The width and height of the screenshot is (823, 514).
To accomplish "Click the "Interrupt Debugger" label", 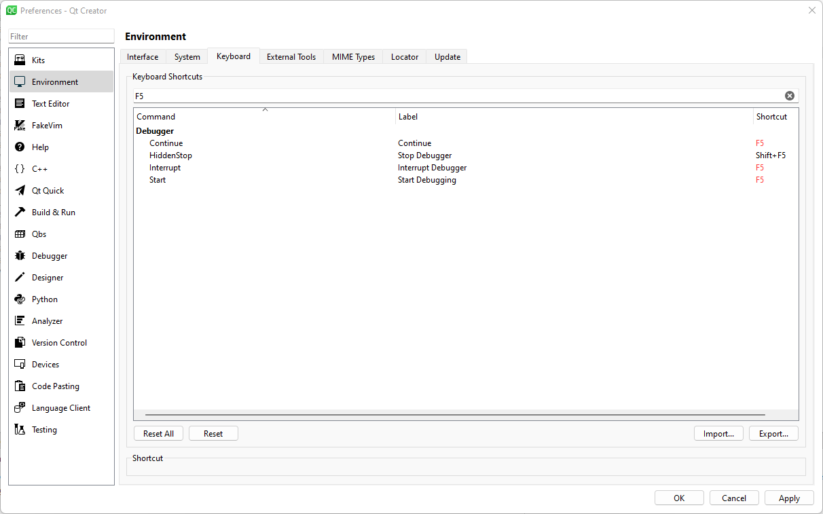I will (432, 168).
